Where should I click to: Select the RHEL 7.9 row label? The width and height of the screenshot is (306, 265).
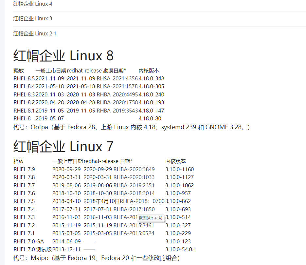point(24,169)
